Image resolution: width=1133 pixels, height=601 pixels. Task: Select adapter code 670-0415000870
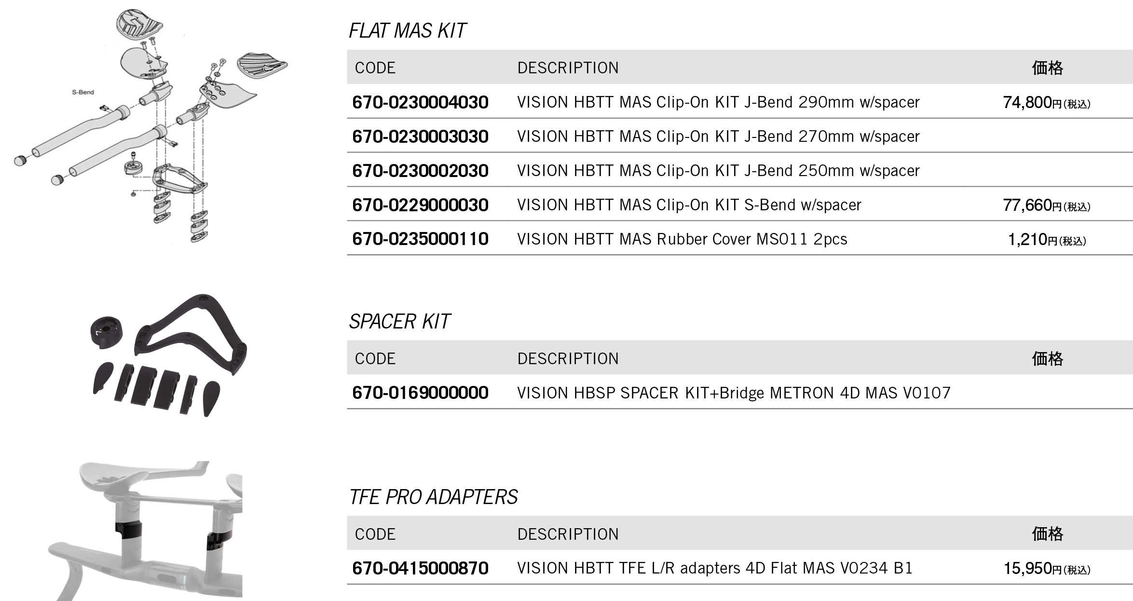420,568
